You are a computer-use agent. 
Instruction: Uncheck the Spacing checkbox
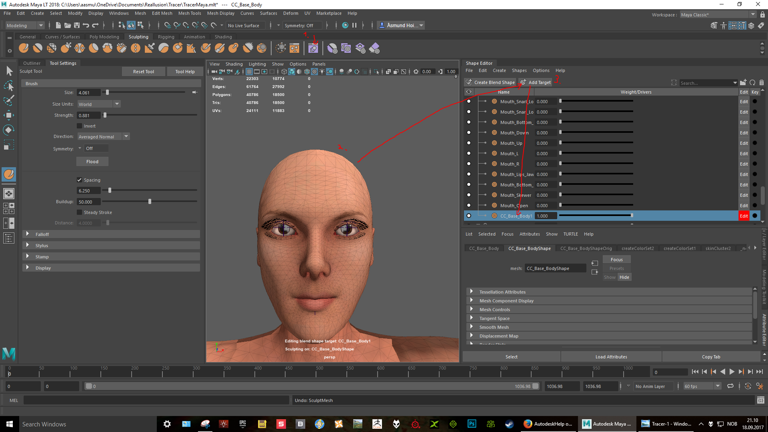79,180
